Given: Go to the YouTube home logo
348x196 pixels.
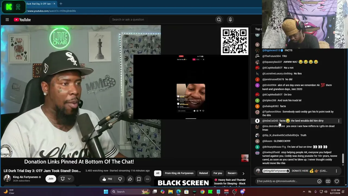Looking at the screenshot, I should (22, 20).
